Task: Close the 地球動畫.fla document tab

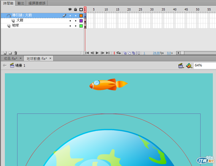Action: pyautogui.click(x=50, y=58)
